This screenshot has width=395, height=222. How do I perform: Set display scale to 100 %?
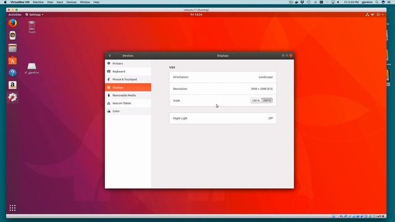256,101
